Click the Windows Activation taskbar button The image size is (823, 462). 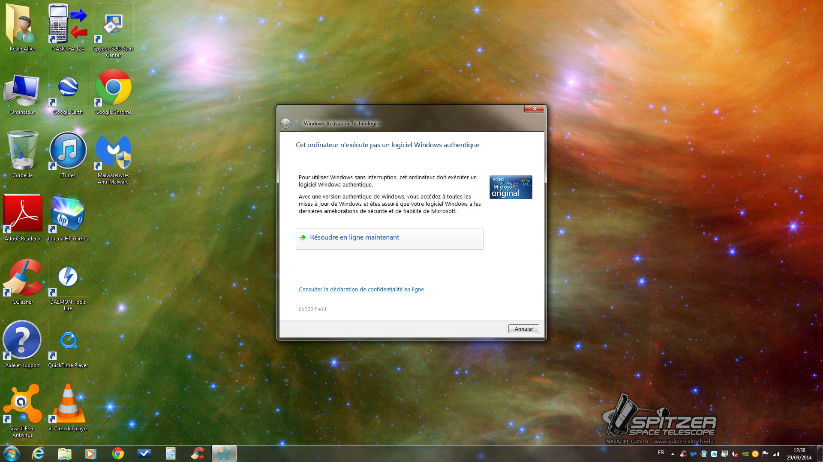pos(224,453)
